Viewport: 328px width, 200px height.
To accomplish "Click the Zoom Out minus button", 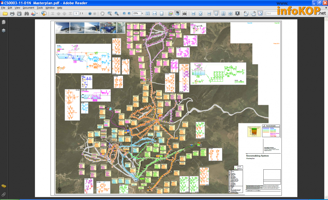I will tap(124, 14).
